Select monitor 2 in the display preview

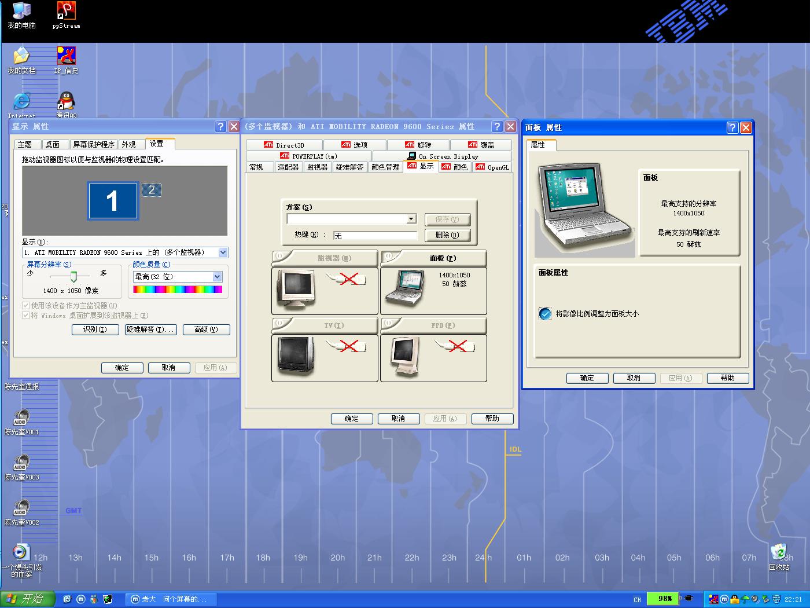point(152,190)
